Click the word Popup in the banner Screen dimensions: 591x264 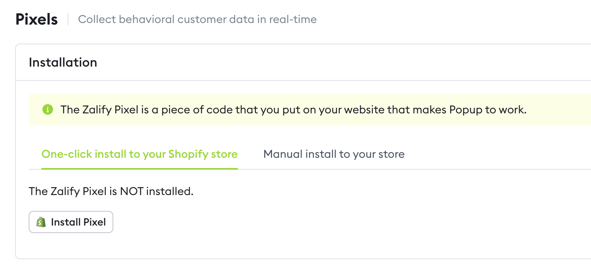464,109
